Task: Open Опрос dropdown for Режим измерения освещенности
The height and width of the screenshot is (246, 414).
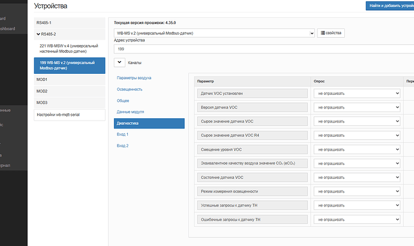Action: click(x=358, y=191)
